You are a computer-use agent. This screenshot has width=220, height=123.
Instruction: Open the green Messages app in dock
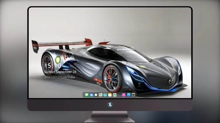pos(87,95)
